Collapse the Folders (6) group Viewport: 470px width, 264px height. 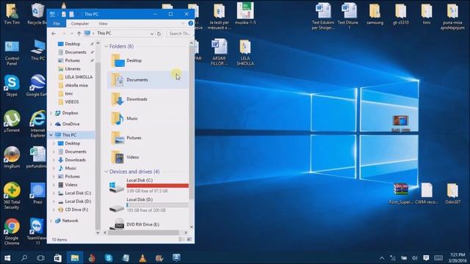106,46
